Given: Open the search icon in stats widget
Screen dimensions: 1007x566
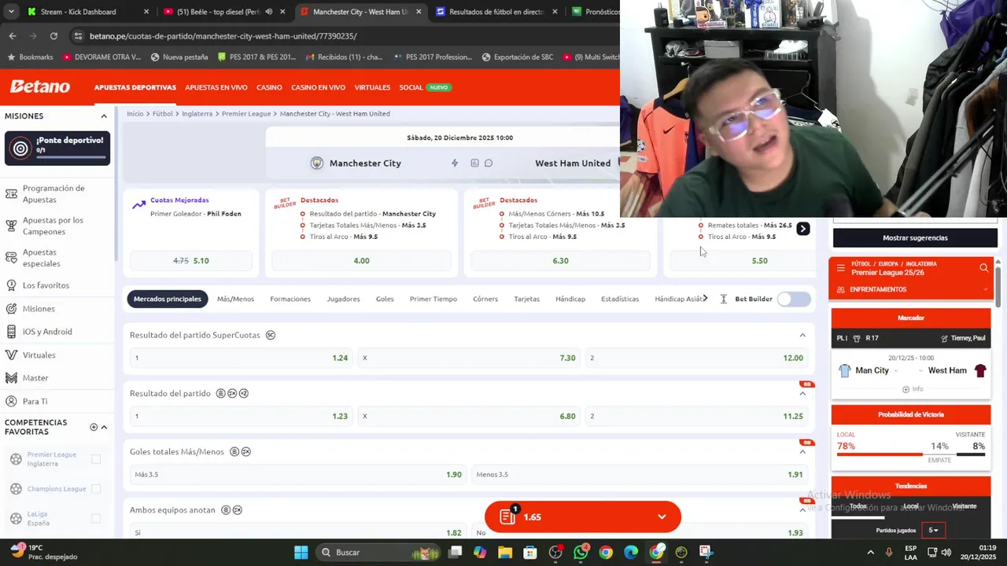Looking at the screenshot, I should coord(983,268).
